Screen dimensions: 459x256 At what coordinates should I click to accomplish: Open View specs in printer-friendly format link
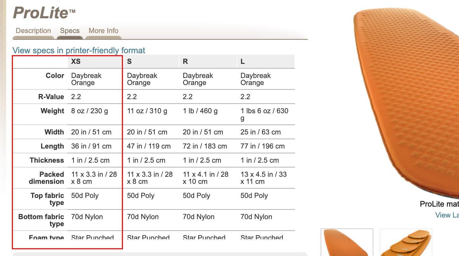[79, 50]
